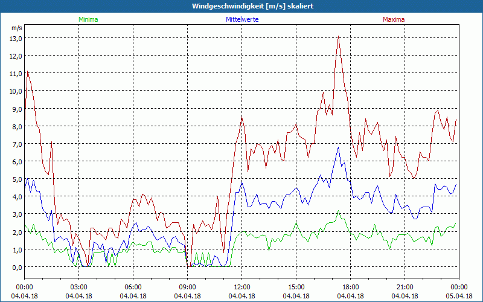Click the m/s unit label

[x=17, y=28]
